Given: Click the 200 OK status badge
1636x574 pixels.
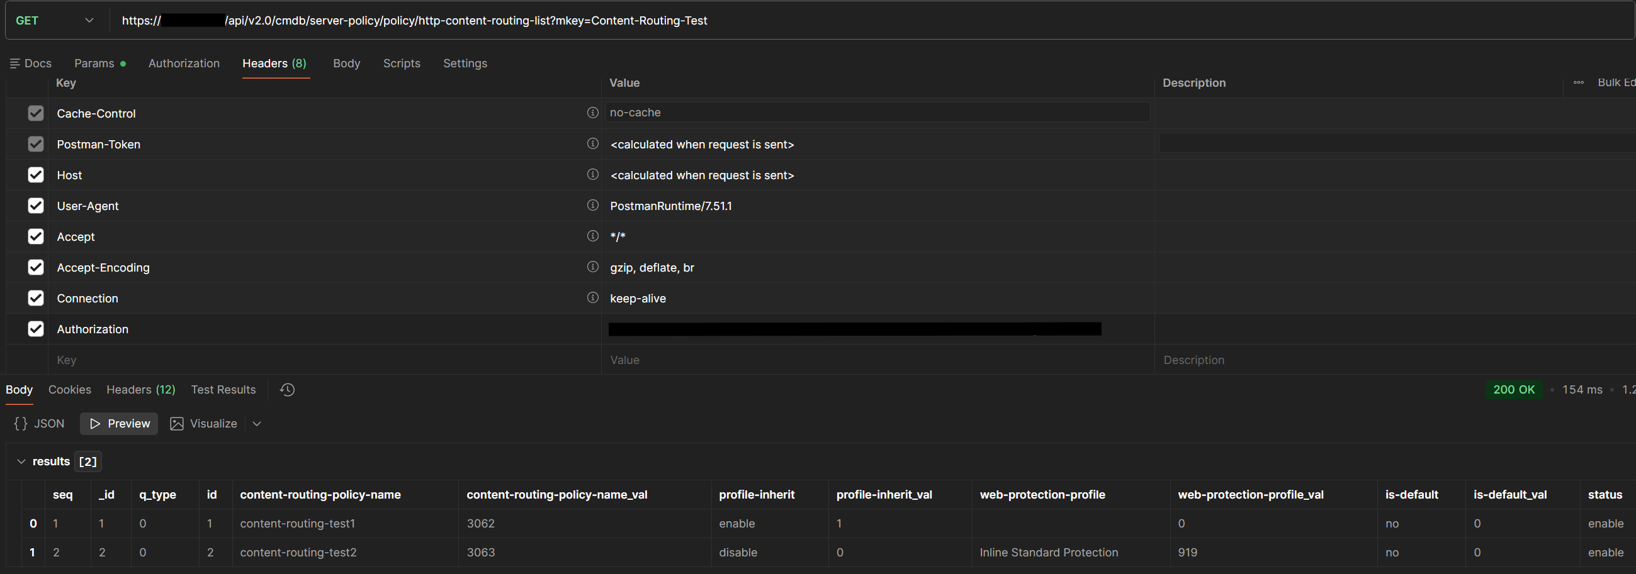Looking at the screenshot, I should [1513, 389].
